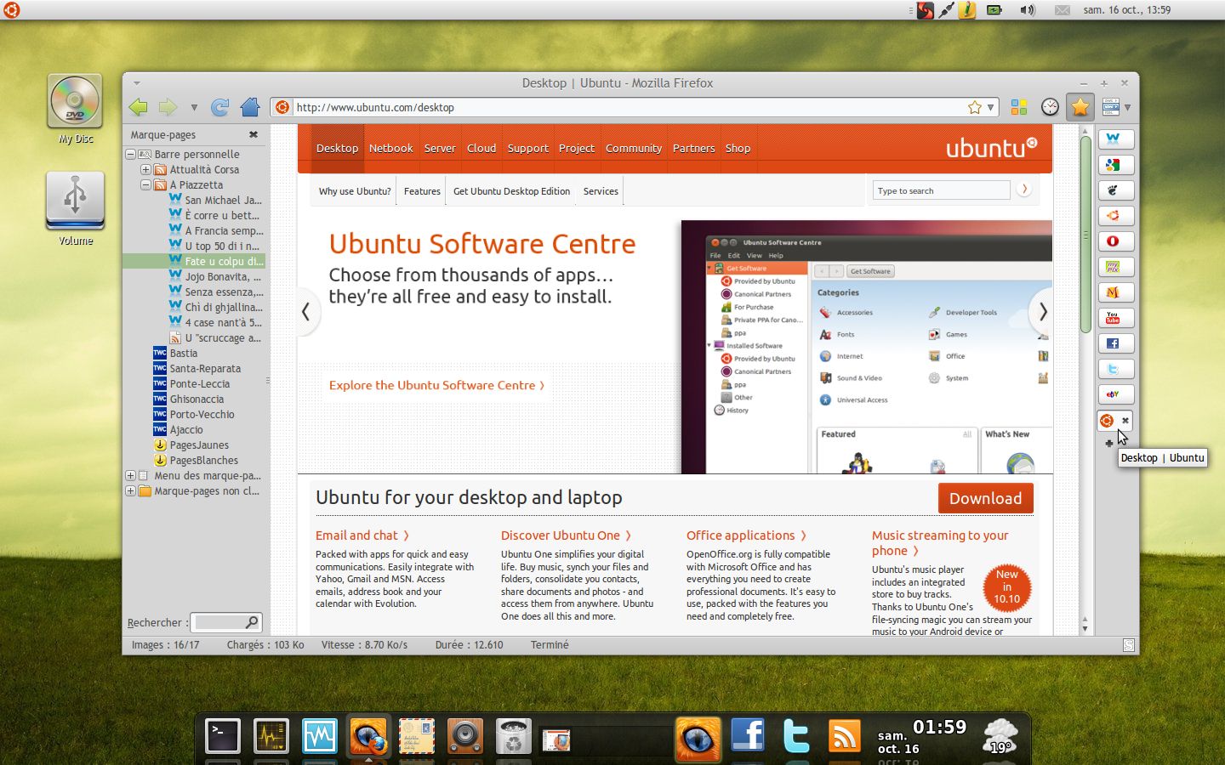Viewport: 1225px width, 765px height.
Task: Open history via the clock toolbar icon
Action: pos(1051,107)
